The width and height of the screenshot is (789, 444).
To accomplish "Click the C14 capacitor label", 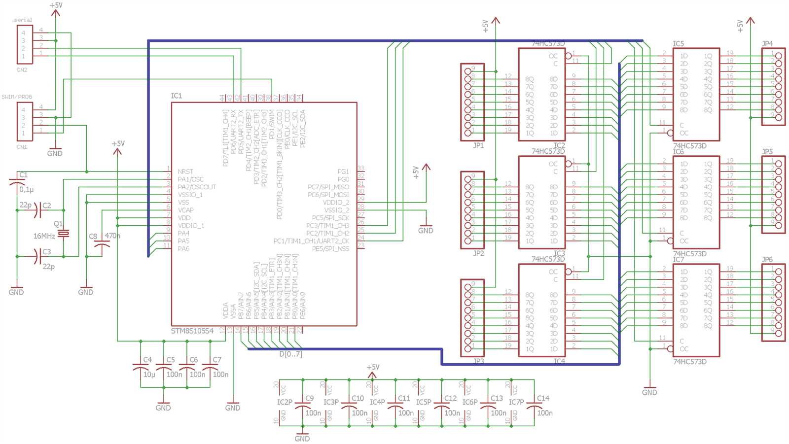I will (543, 398).
